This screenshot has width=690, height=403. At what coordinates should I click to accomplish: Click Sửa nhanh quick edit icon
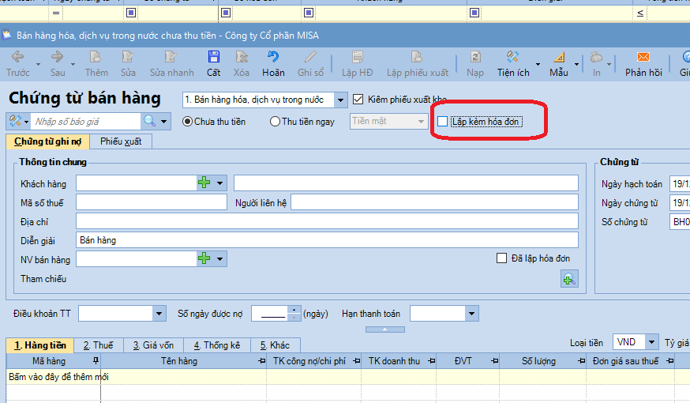(x=171, y=57)
